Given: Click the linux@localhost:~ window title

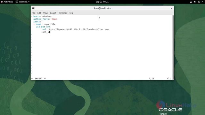Looking at the screenshot, I should [102, 8].
